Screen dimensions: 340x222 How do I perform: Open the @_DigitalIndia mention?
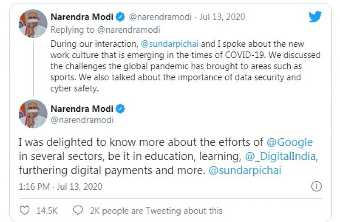tap(280, 156)
